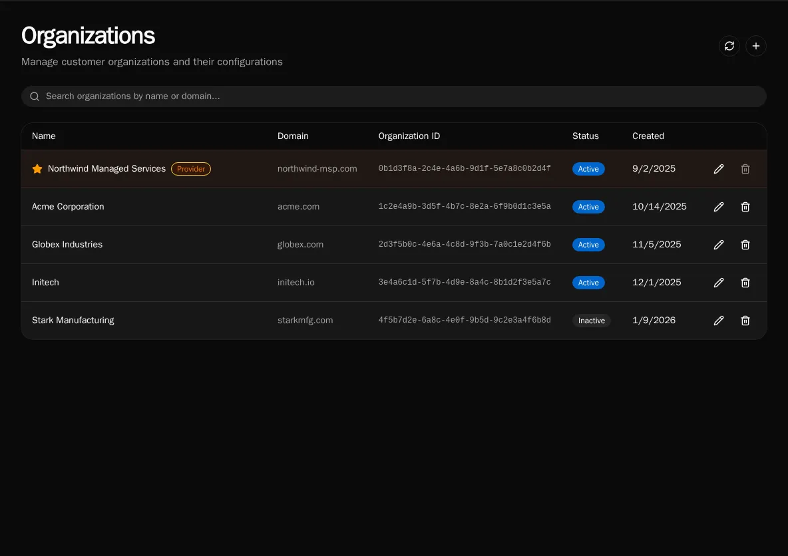
Task: Delete Initech with trash icon
Action: [x=745, y=283]
